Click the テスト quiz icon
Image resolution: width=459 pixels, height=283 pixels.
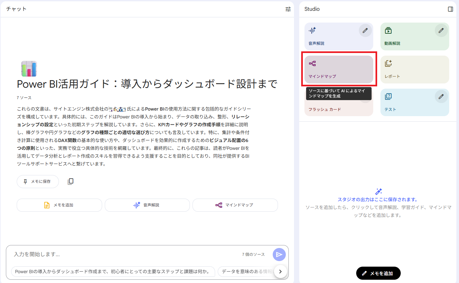(388, 97)
